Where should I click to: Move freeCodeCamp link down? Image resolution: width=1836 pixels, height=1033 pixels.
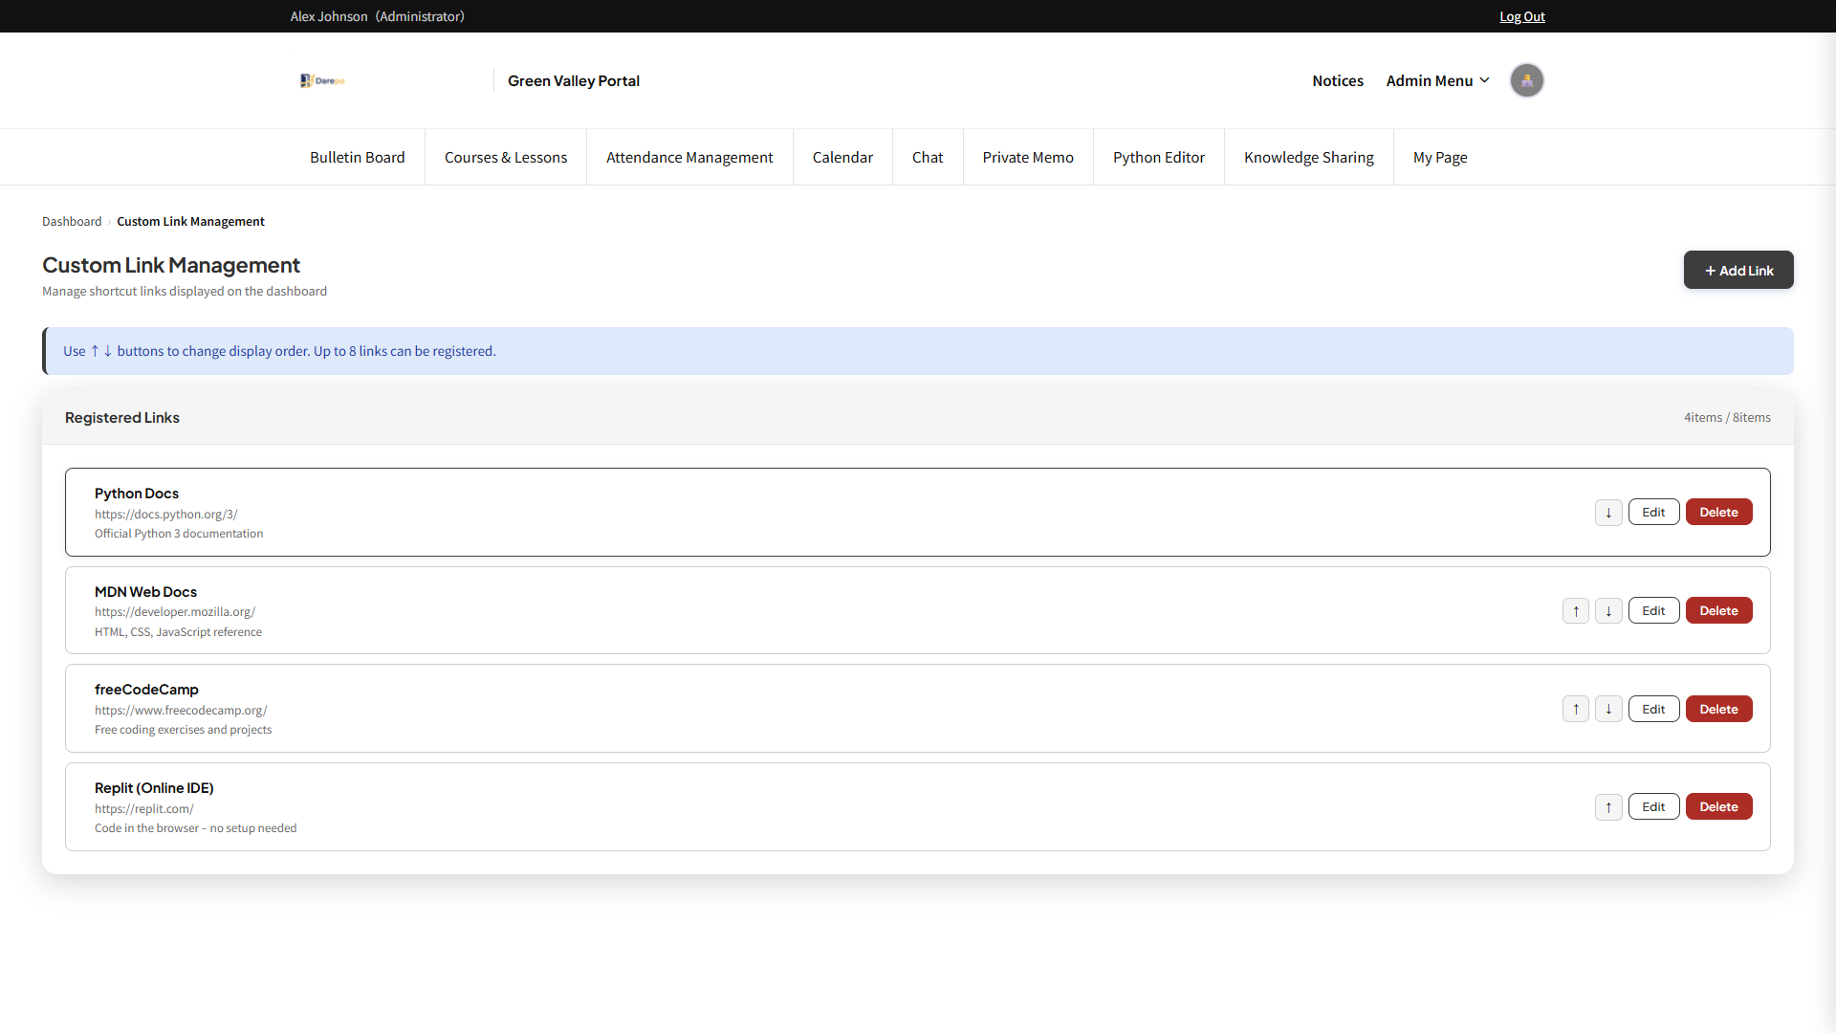coord(1608,709)
